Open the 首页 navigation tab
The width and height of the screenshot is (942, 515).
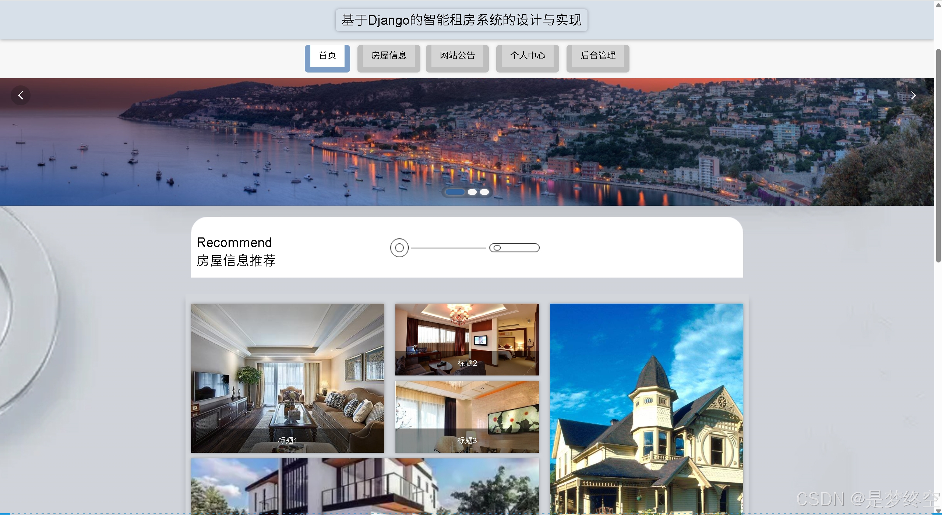coord(327,56)
